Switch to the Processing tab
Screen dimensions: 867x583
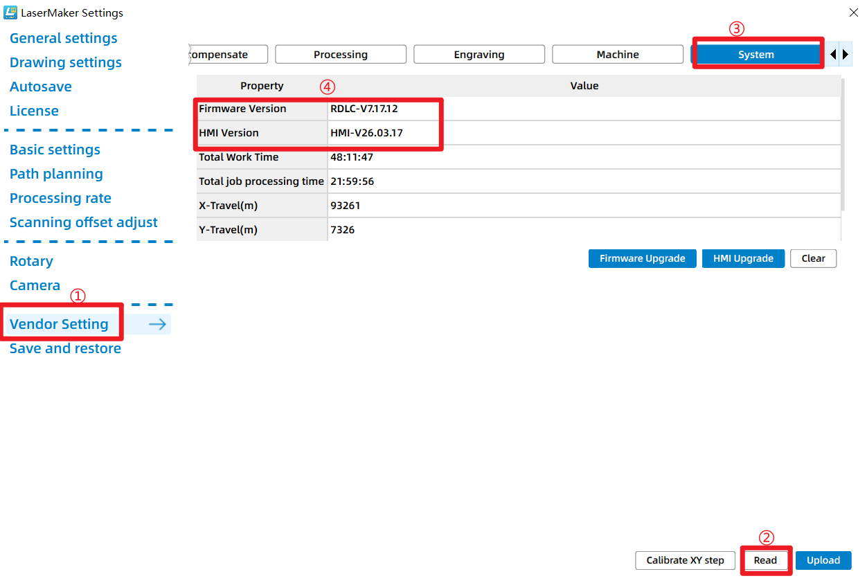[x=341, y=55]
